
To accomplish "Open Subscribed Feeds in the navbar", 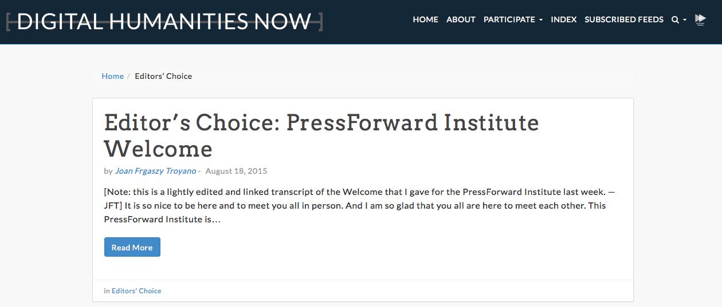I will (624, 19).
